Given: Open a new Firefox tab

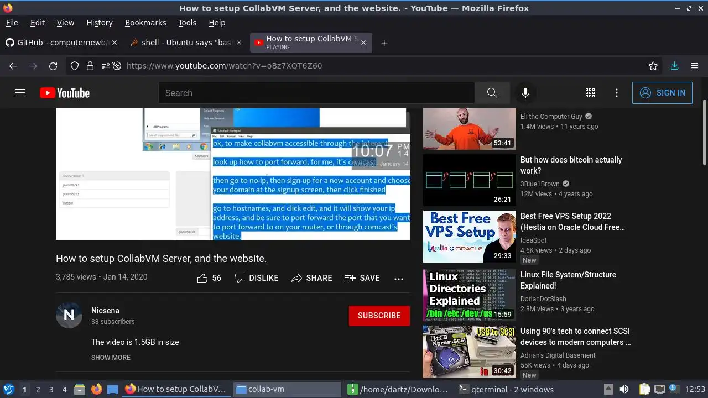Looking at the screenshot, I should (x=384, y=43).
